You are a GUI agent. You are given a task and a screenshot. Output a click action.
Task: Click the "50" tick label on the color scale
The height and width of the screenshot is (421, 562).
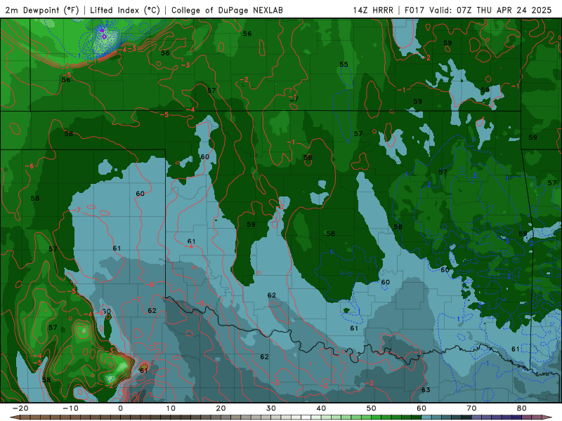coord(372,408)
